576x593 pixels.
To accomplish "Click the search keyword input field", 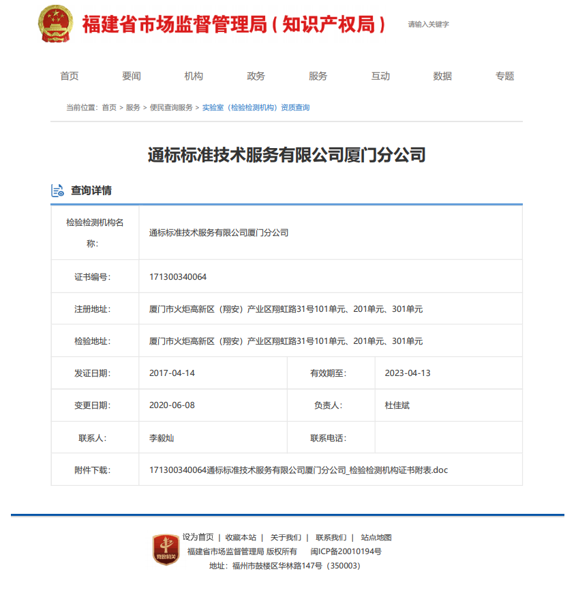I will pos(428,24).
